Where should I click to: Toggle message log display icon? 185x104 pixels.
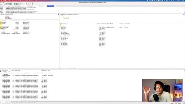(x=5, y=4)
